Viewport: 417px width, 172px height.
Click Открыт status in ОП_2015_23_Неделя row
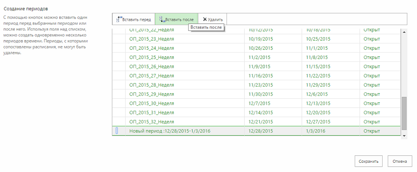pyautogui.click(x=372, y=39)
